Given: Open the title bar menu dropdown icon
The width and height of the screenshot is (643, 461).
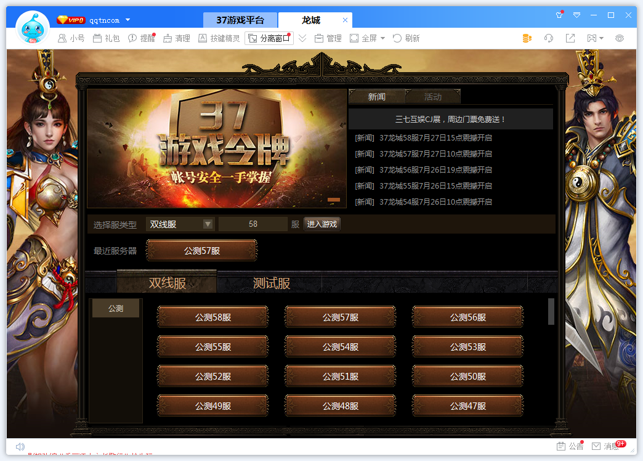Looking at the screenshot, I should coord(576,15).
